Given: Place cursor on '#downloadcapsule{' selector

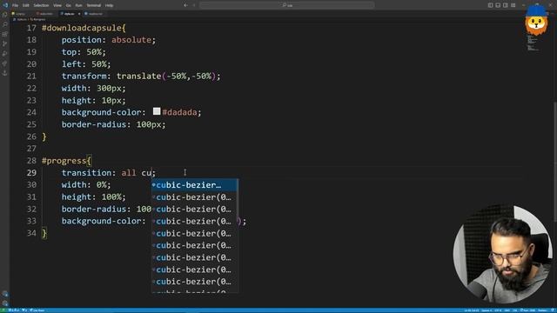Looking at the screenshot, I should (x=84, y=28).
